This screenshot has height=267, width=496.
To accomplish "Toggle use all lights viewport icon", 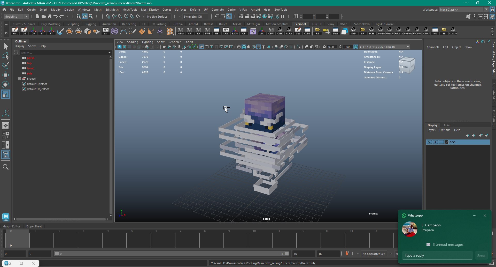I will tap(263, 47).
